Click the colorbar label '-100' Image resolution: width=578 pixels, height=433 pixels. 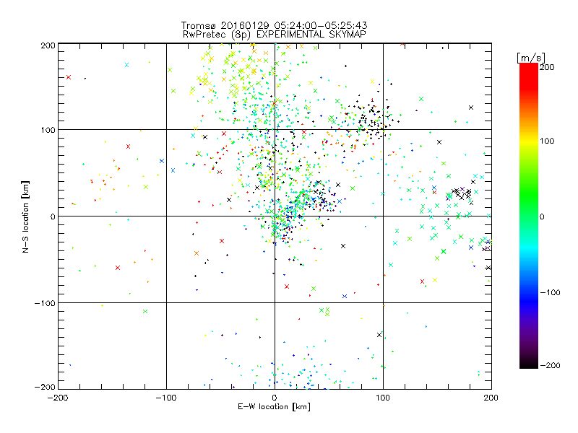coord(550,292)
